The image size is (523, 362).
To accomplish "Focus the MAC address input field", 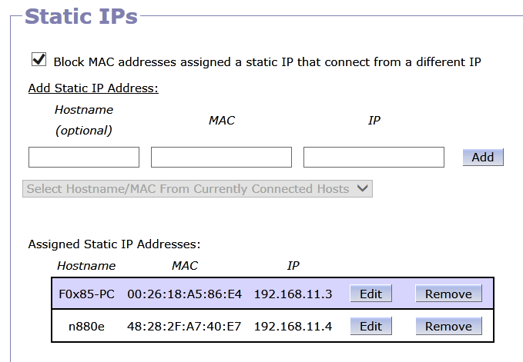I will 221,157.
